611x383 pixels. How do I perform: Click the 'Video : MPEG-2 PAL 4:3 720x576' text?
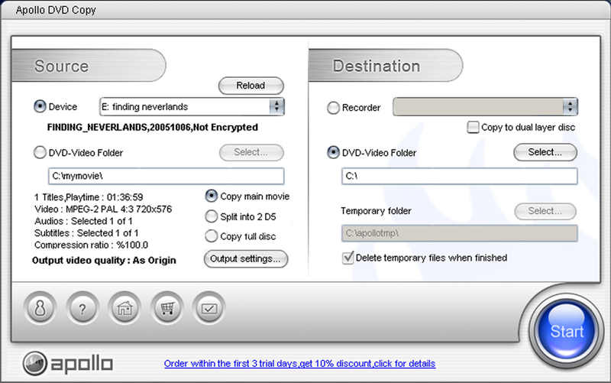[x=103, y=209]
